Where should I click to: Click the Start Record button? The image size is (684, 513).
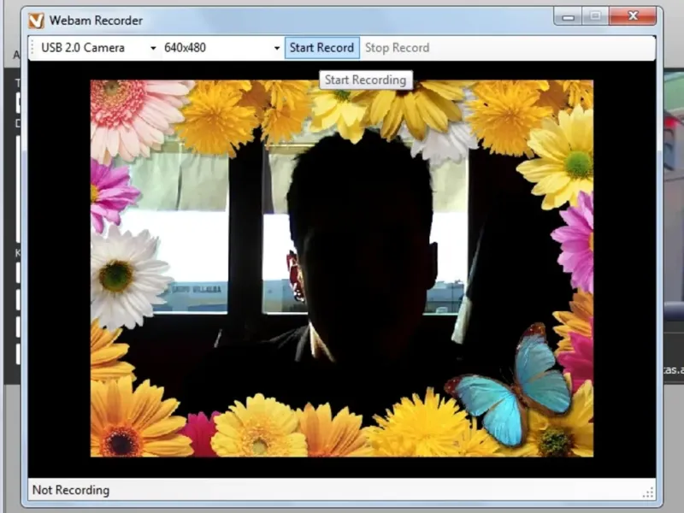[322, 48]
